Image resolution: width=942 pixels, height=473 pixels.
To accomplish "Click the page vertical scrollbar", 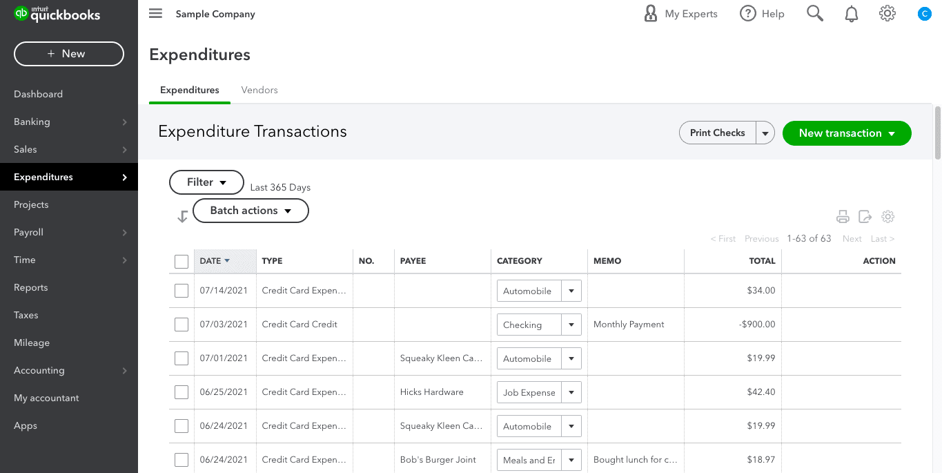I will (937, 133).
